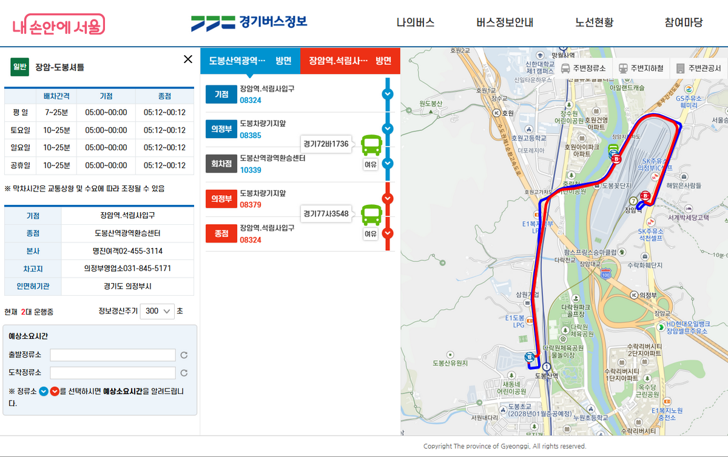
Task: Switch to the 장암역.석림사… 방면 tab
Action: 350,61
